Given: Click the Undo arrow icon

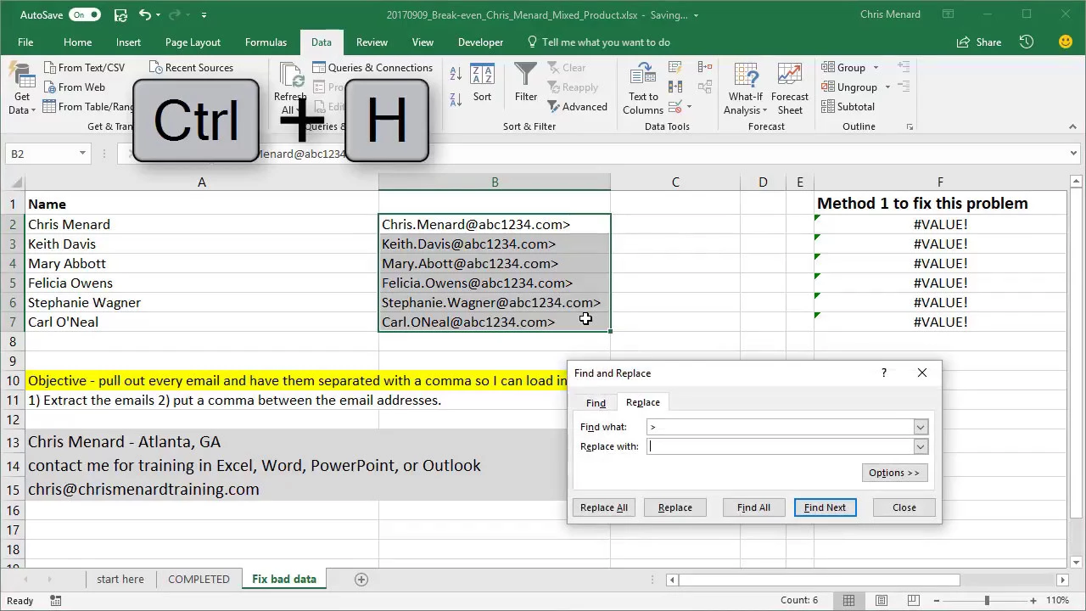Looking at the screenshot, I should 145,14.
